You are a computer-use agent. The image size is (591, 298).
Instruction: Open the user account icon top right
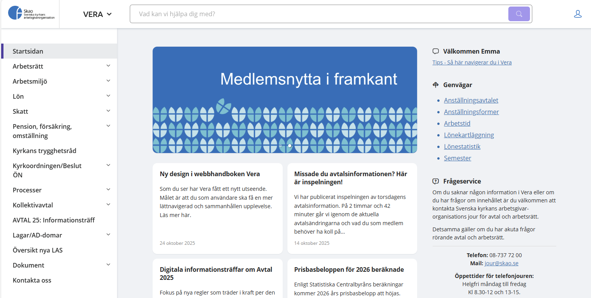click(578, 13)
